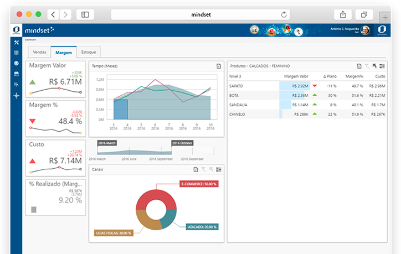The image size is (401, 254).
Task: Click the drill-up arrow in Canais panel
Action: point(211,169)
